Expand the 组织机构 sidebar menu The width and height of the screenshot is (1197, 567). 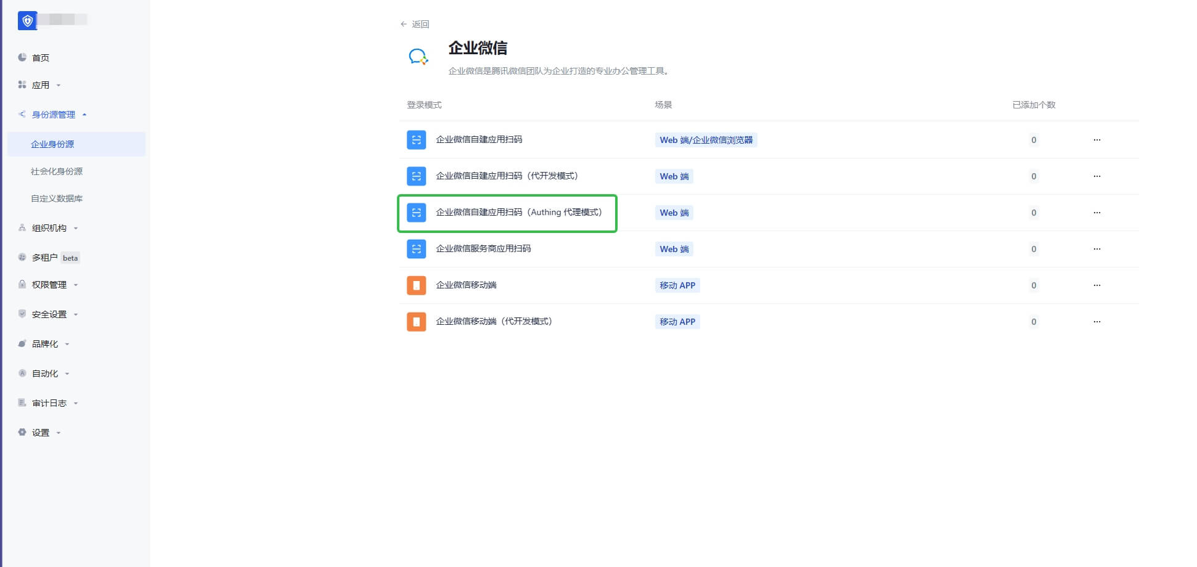pyautogui.click(x=49, y=228)
